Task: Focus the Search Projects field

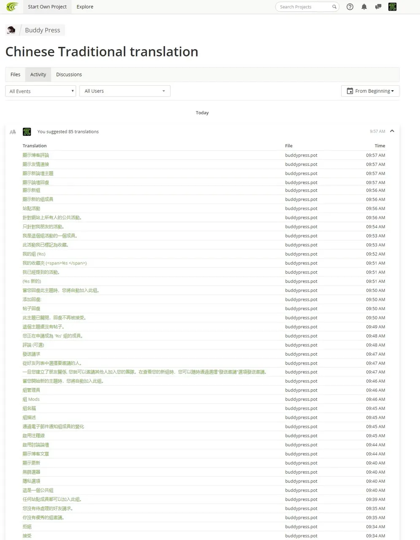Action: (x=307, y=7)
